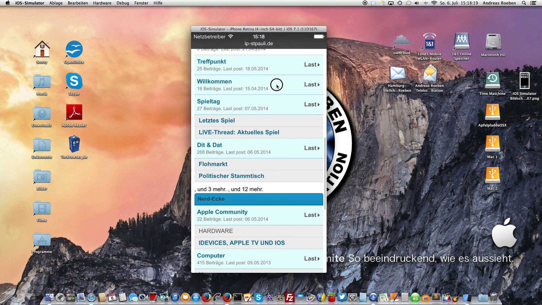Open the Debug menu
The height and width of the screenshot is (305, 542).
point(123,3)
